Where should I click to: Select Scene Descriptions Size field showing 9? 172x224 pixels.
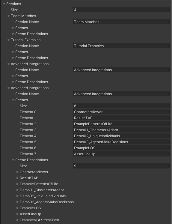click(x=121, y=166)
